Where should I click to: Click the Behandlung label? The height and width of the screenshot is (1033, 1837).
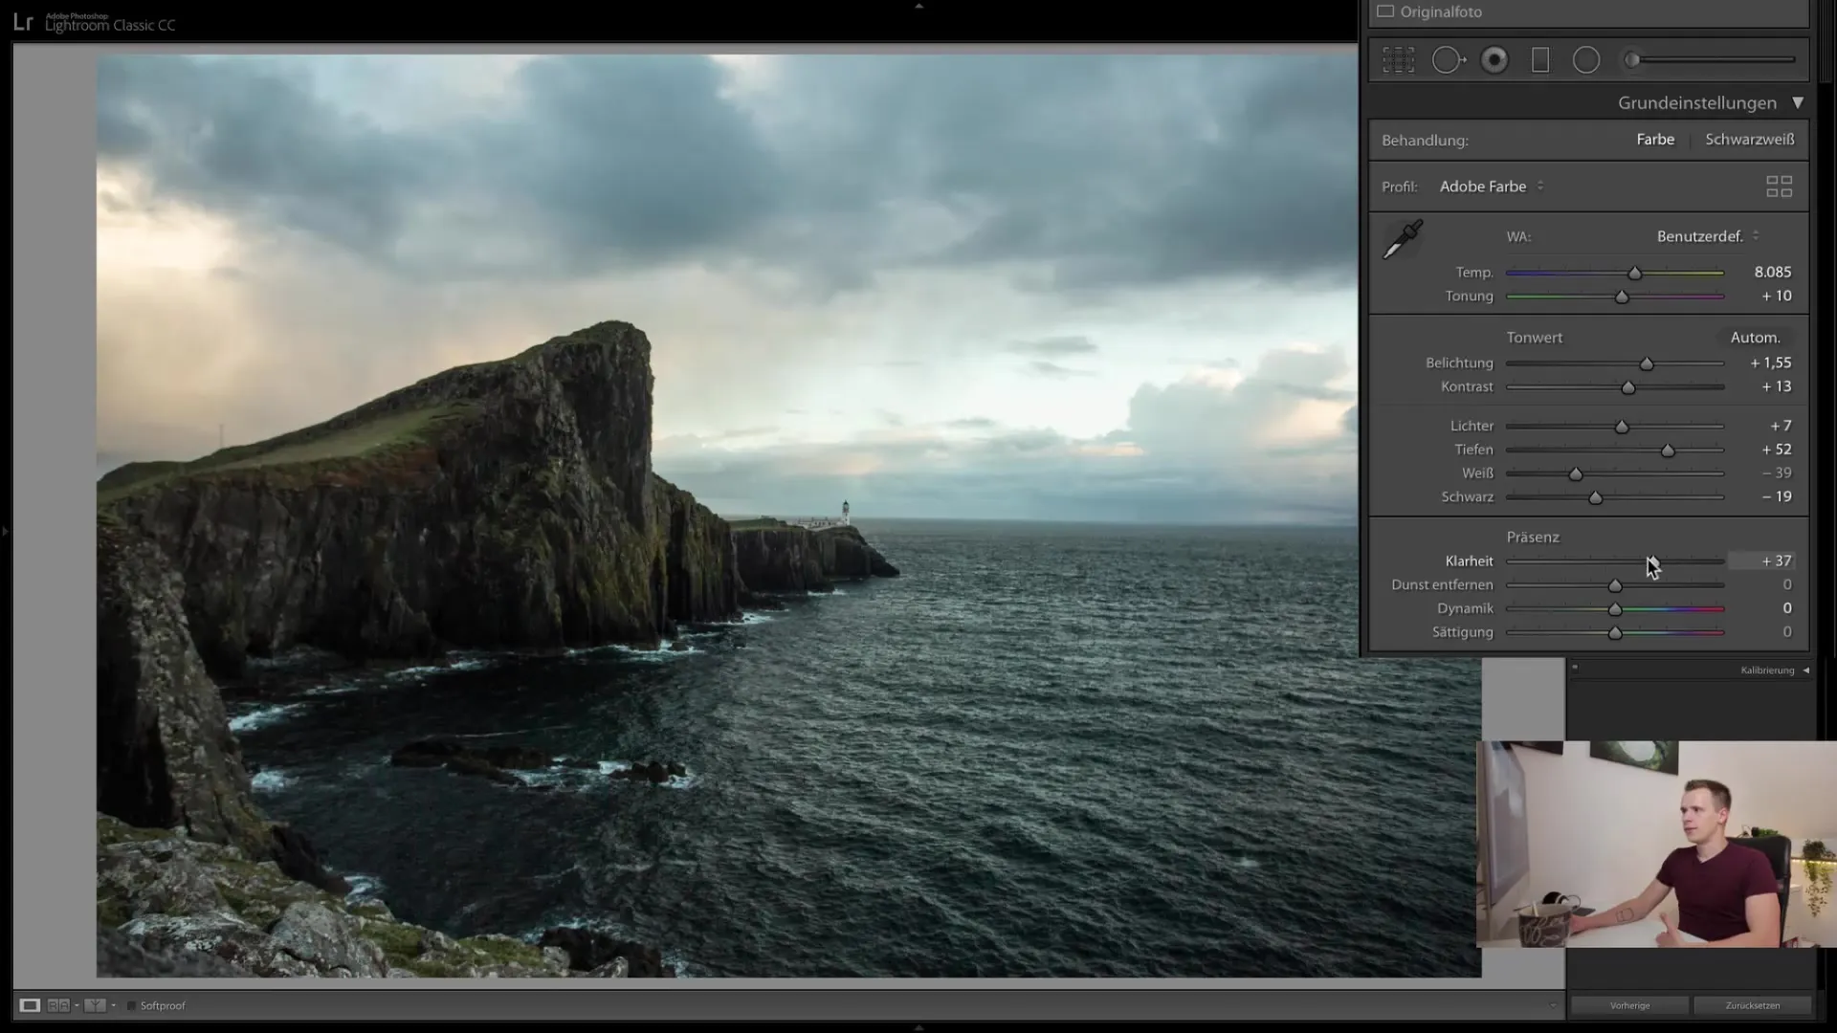coord(1425,141)
